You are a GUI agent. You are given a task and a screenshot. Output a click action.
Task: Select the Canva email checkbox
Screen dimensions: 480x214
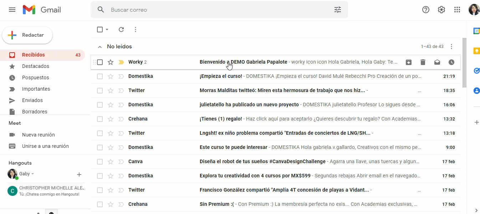(x=100, y=161)
